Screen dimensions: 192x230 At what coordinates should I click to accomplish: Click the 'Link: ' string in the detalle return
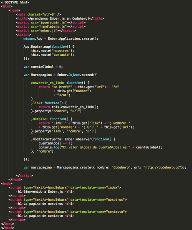point(59,123)
